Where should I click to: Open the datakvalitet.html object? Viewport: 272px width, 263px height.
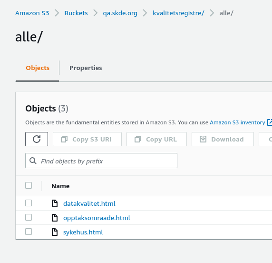(x=89, y=203)
